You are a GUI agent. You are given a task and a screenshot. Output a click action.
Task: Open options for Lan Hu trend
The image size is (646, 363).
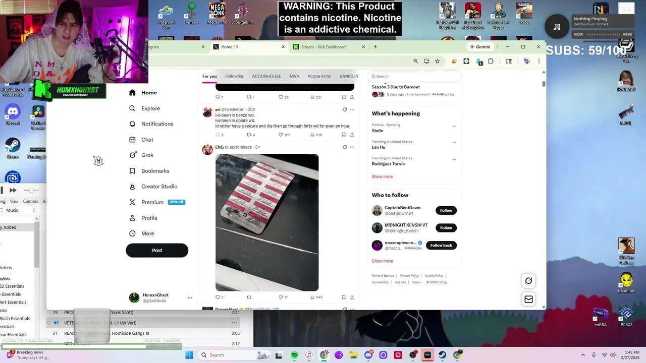click(454, 143)
